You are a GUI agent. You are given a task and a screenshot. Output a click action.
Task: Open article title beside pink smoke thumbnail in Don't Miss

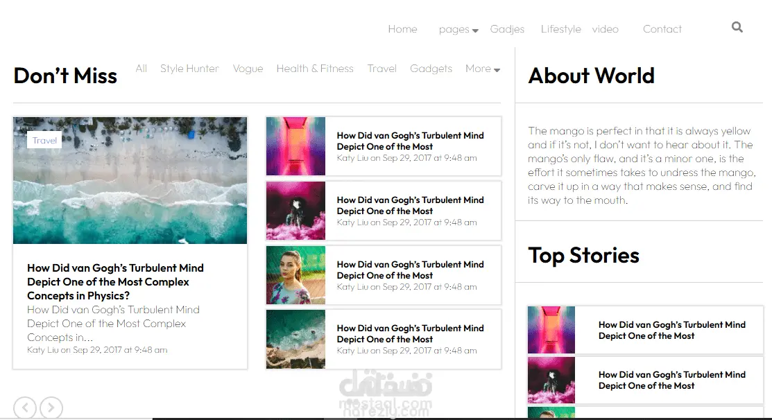pyautogui.click(x=410, y=205)
